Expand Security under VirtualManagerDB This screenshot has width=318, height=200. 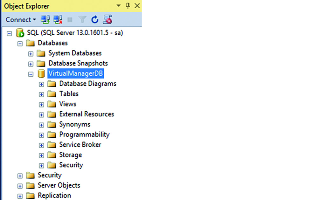[x=41, y=166]
